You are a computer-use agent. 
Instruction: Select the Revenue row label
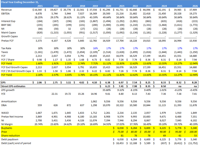(x=7, y=10)
